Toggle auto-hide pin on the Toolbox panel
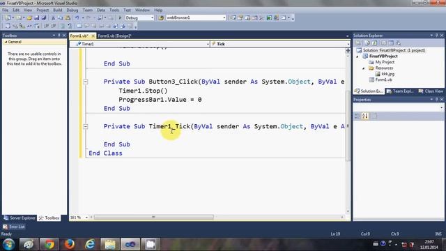The width and height of the screenshot is (446, 251). [59, 36]
